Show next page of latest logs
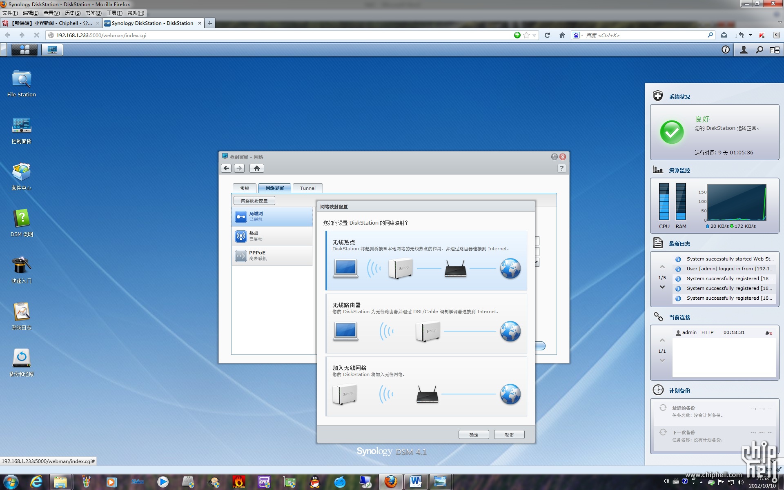The height and width of the screenshot is (490, 784). click(662, 287)
